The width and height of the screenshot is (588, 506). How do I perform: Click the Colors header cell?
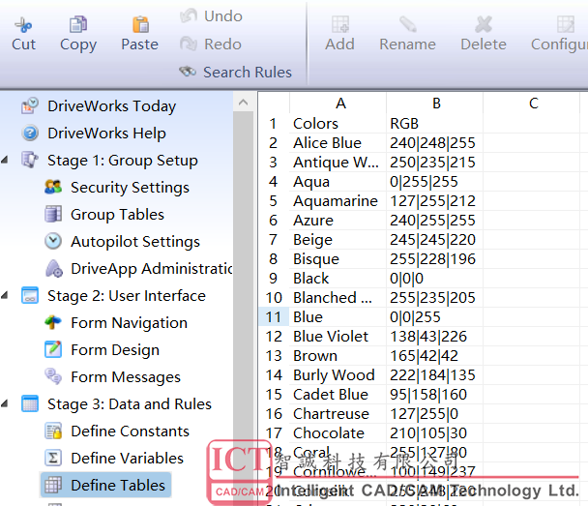tap(338, 124)
